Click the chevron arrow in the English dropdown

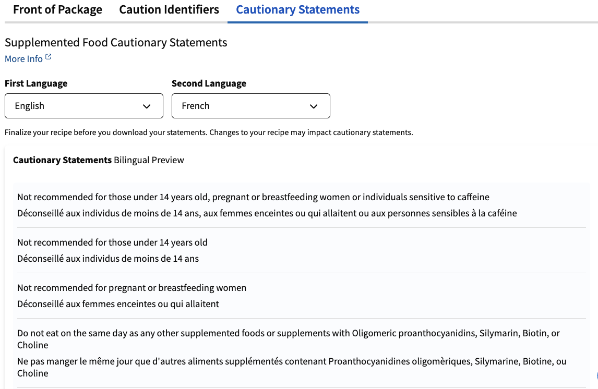click(147, 106)
